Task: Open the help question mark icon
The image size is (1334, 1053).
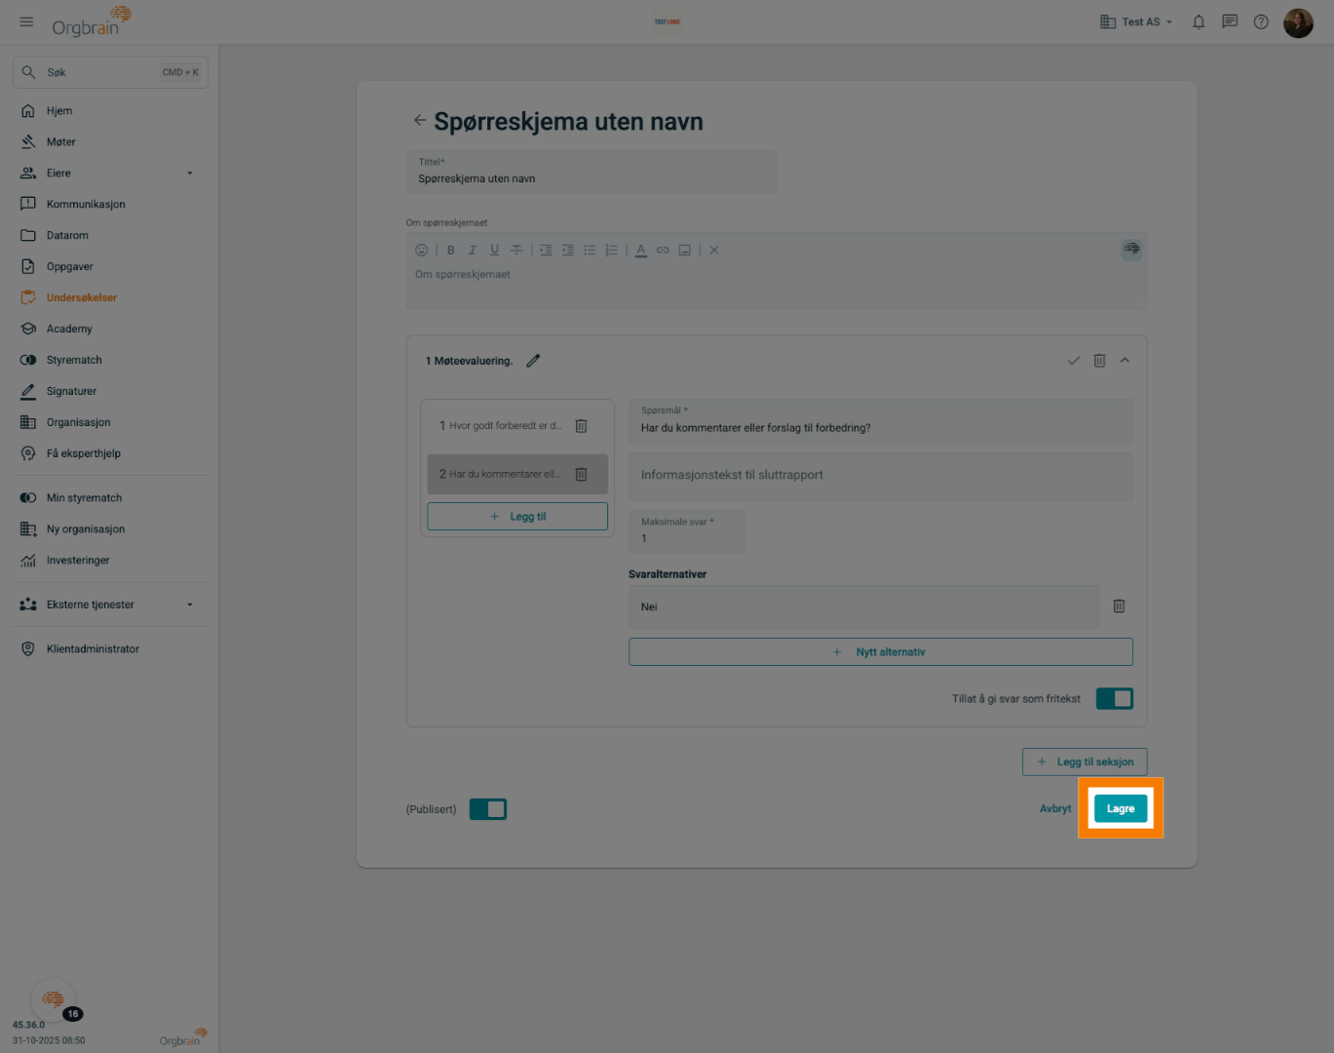Action: pos(1261,21)
